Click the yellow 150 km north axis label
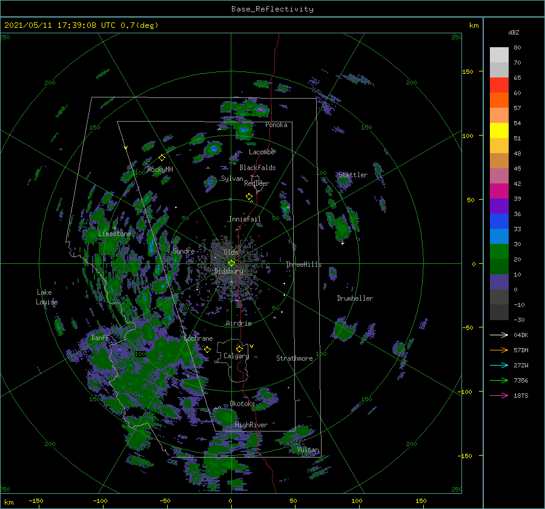Viewport: 545px width, 509px height. (x=468, y=71)
